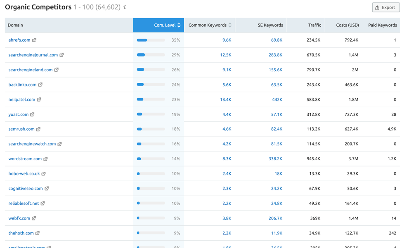Open neilpatel.com 13.4K common keywords

[x=226, y=99]
